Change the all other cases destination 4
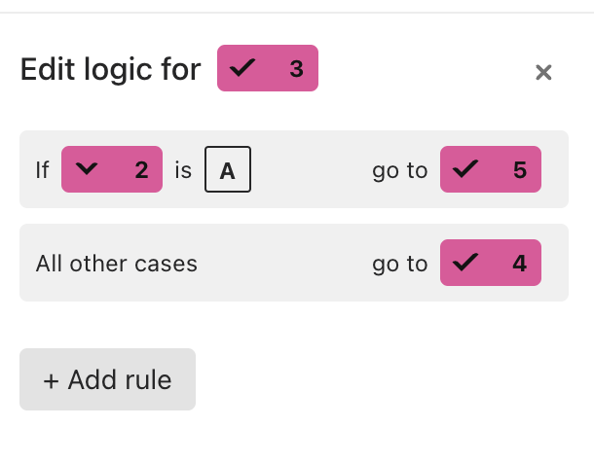Image resolution: width=594 pixels, height=463 pixels. [491, 263]
